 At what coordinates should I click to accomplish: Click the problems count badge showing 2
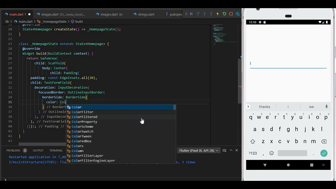(25, 150)
